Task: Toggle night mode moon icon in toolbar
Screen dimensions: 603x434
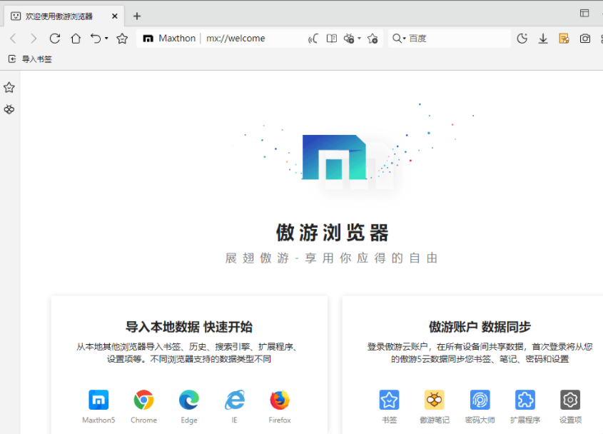Action: [522, 39]
